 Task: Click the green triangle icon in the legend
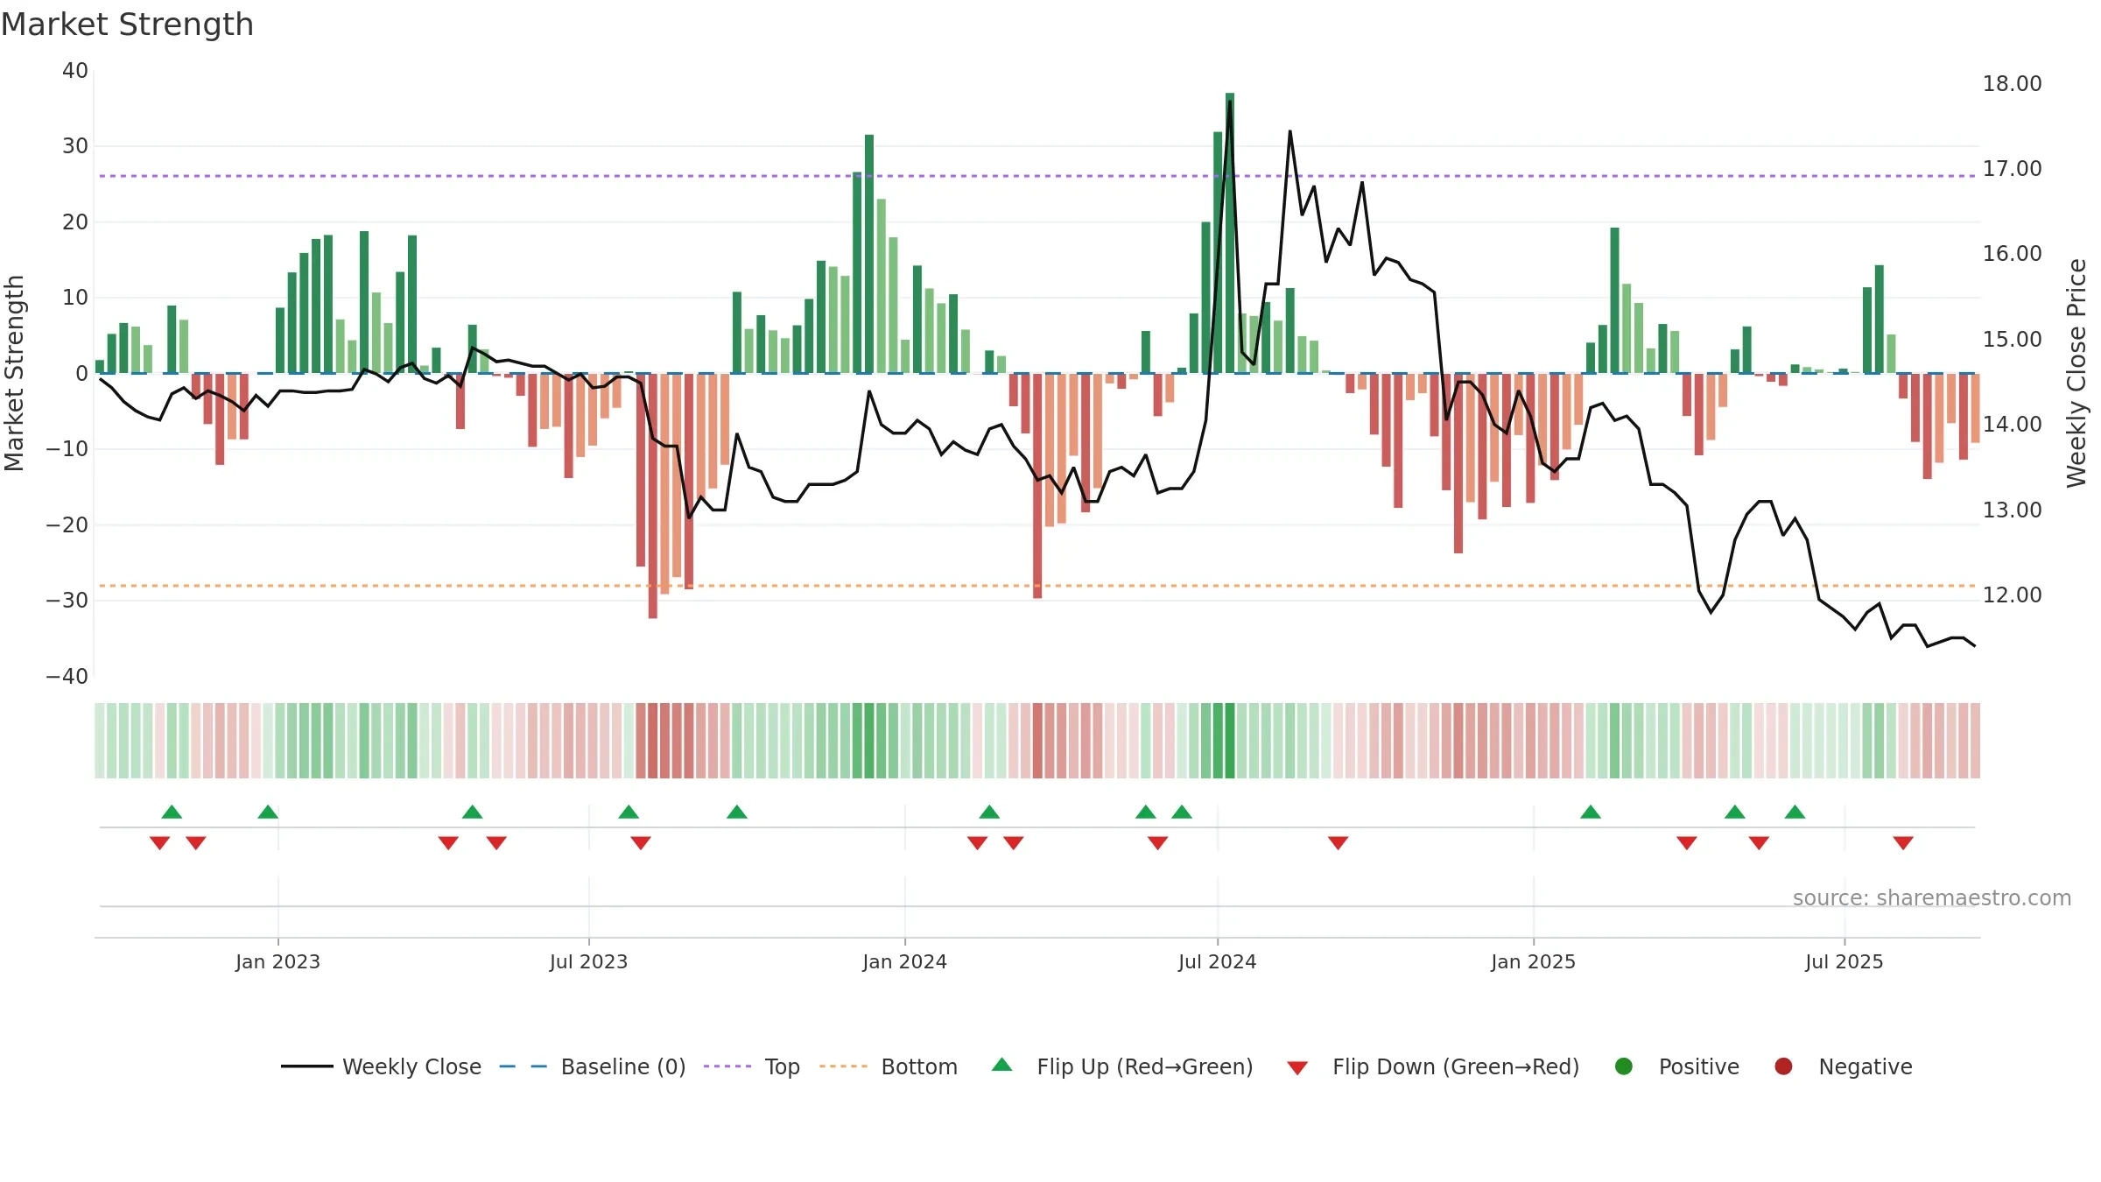click(x=1002, y=1065)
